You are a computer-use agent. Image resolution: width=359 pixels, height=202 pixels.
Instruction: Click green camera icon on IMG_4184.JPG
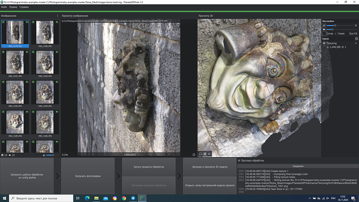(x=57, y=82)
